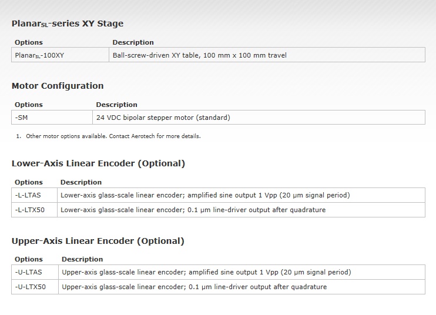
Task: Click the Lower-Axis Linear Encoder heading
Action: (x=98, y=163)
